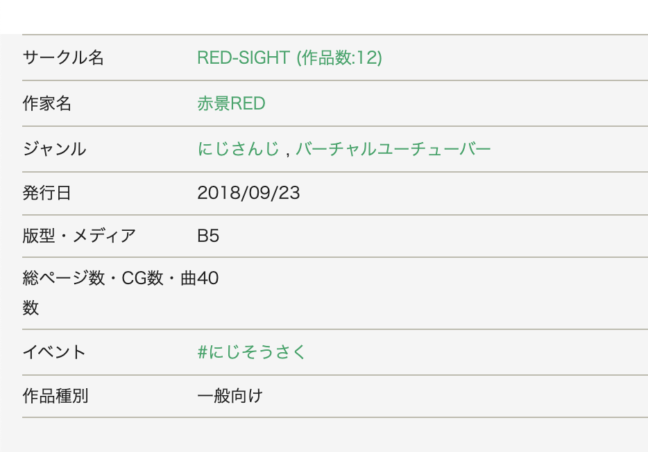
Task: Open the バーチャルユーチューバー genre link
Action: [x=393, y=148]
